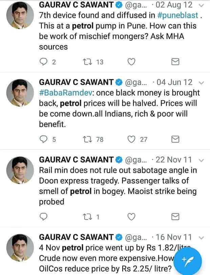Like the 02 Aug 12 petrol pump tweet
210x275 pixels.
(x=131, y=61)
